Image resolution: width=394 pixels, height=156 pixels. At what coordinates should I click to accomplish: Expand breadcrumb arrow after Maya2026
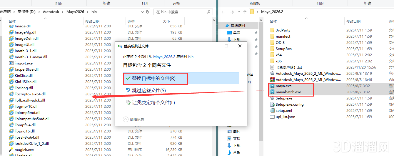coord(88,12)
